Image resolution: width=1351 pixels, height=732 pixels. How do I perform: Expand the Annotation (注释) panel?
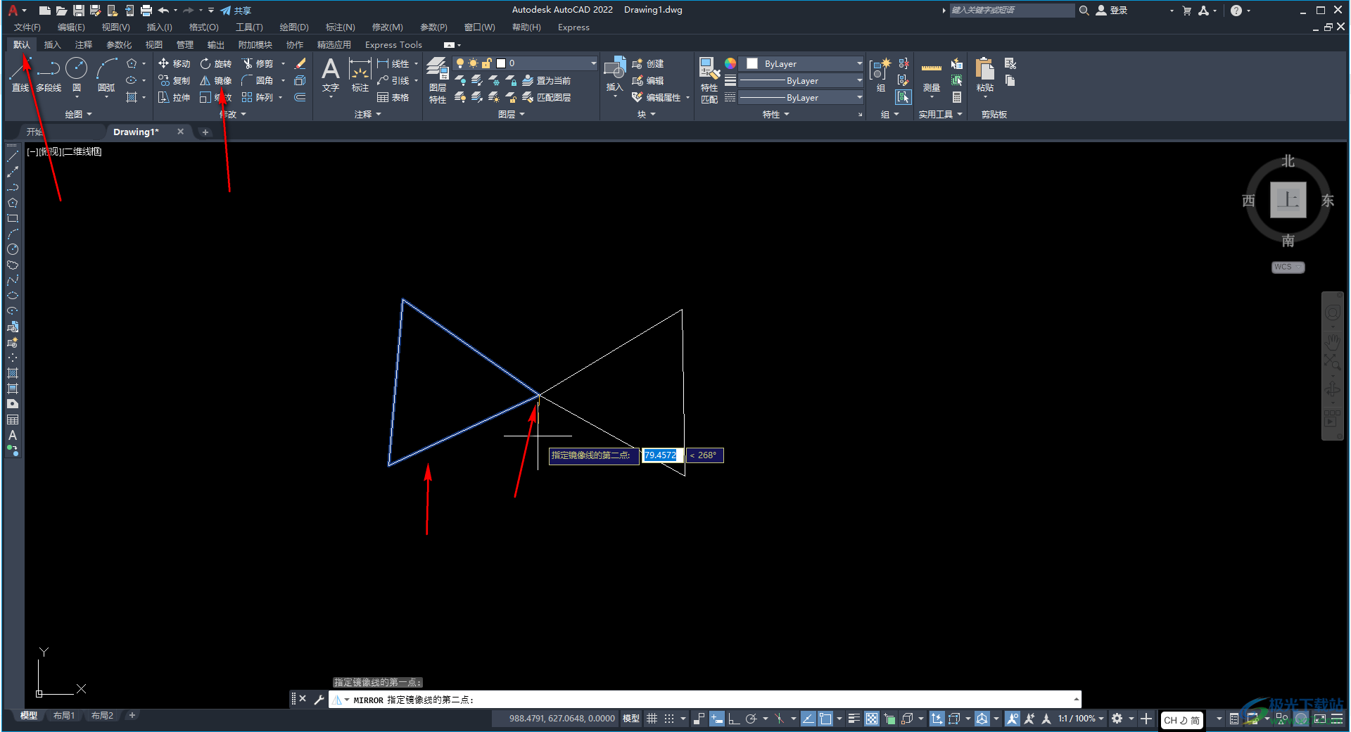(x=368, y=114)
